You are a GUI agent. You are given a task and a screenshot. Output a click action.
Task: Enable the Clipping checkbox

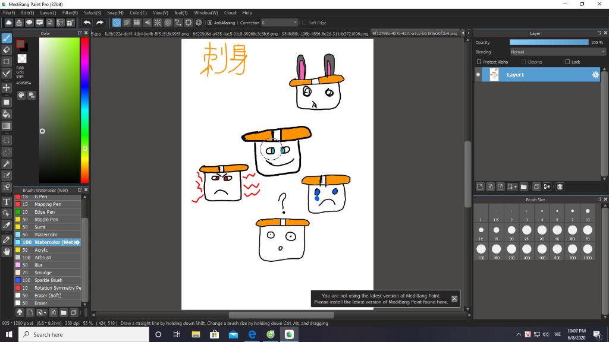[x=524, y=62]
